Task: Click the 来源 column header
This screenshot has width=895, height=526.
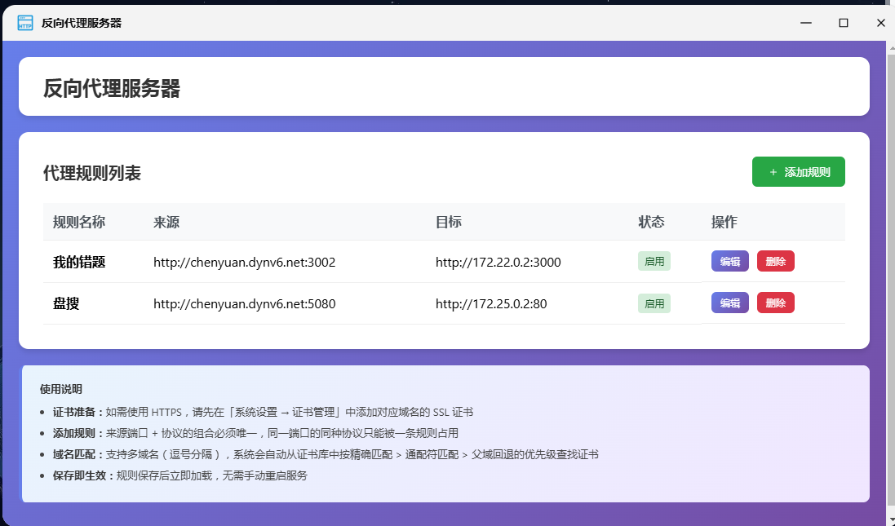Action: [x=166, y=222]
